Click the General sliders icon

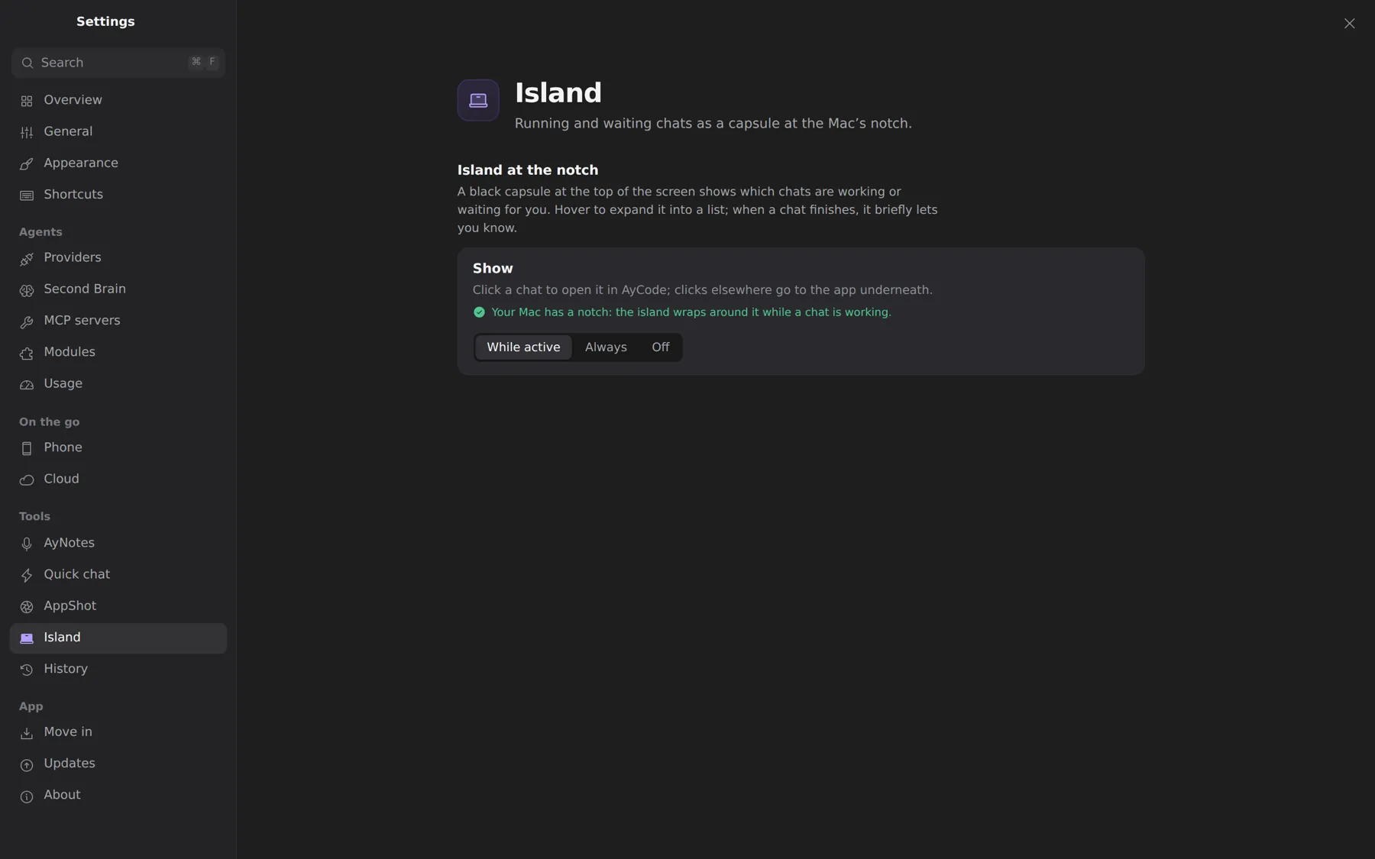[x=27, y=132]
